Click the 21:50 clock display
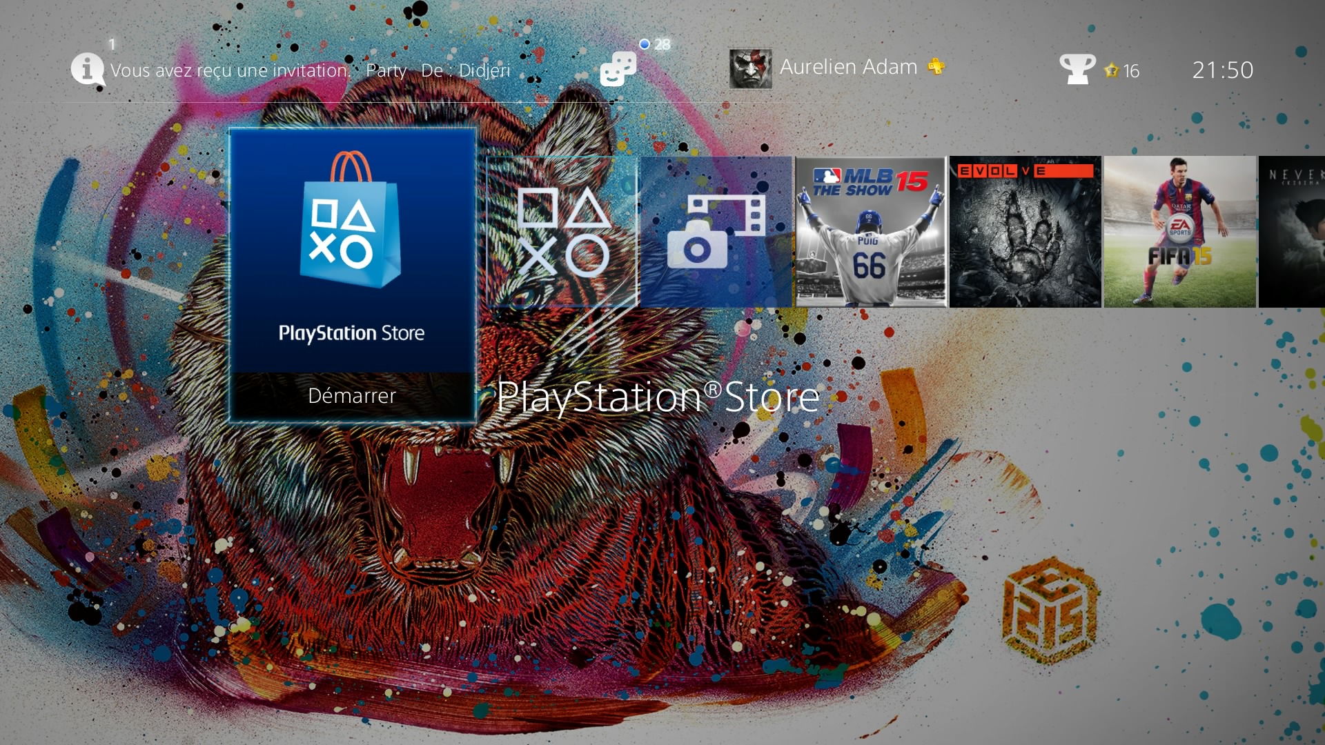Viewport: 1325px width, 745px height. 1222,70
